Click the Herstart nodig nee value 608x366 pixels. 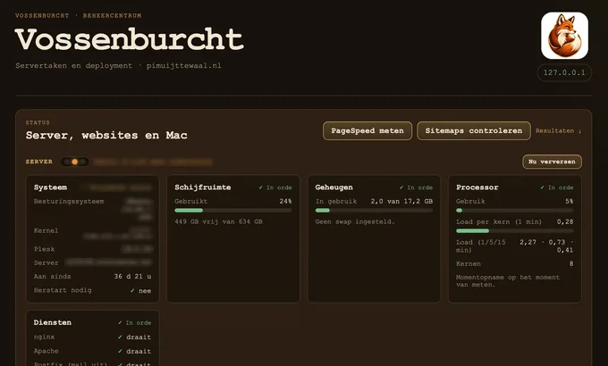pyautogui.click(x=140, y=291)
